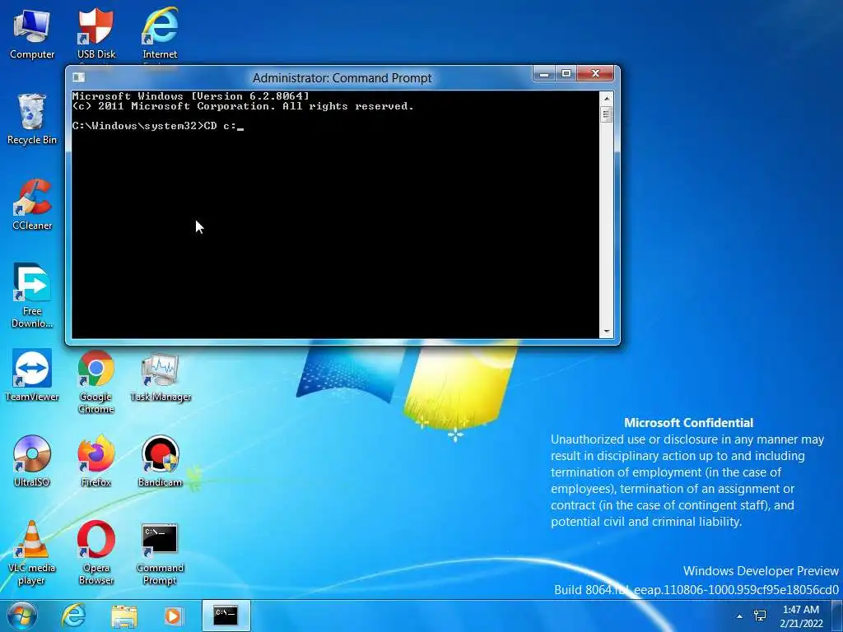The width and height of the screenshot is (843, 632).
Task: Select the VLC media player icon
Action: [x=32, y=553]
